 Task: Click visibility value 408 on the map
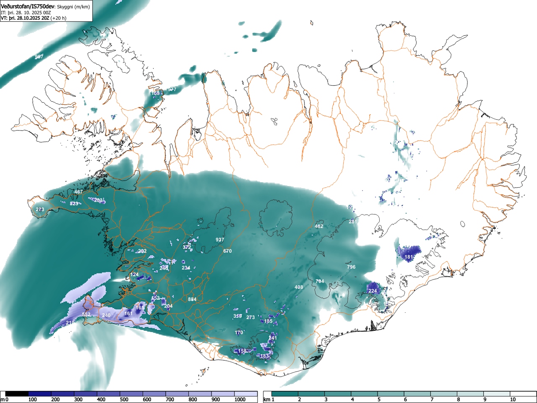[299, 287]
